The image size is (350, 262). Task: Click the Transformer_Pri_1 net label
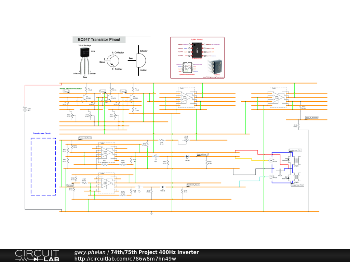(296, 150)
